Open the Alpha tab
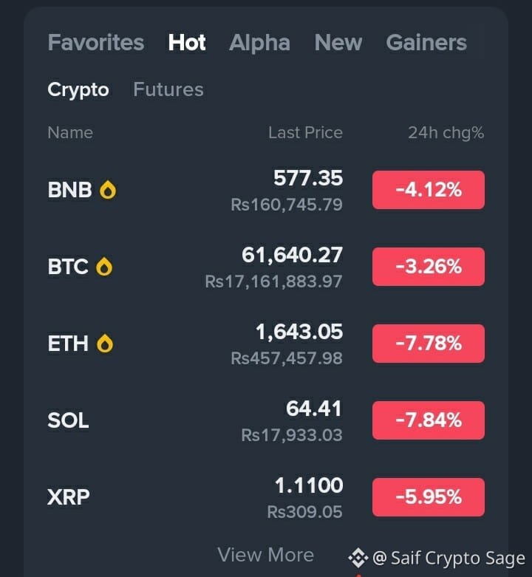Screen dimensions: 532x577 260,42
